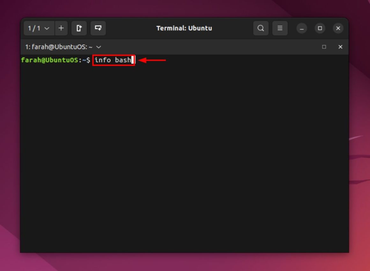370x271 pixels.
Task: Restore the window with the maximize button
Action: tap(320, 28)
